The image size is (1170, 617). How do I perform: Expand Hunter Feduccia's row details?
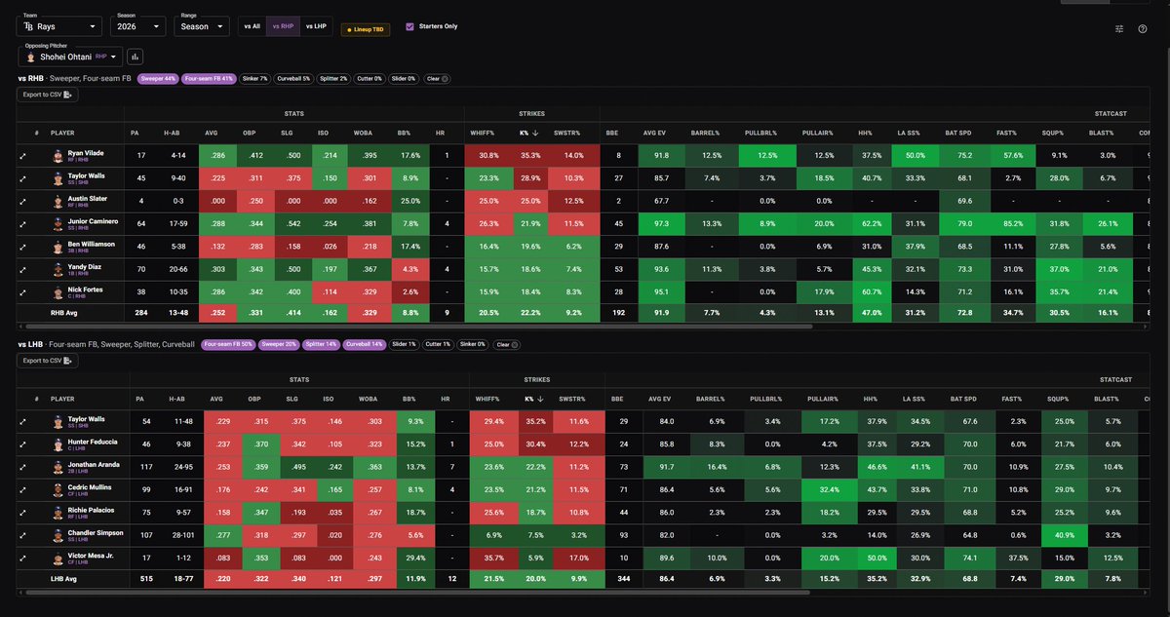tap(22, 443)
